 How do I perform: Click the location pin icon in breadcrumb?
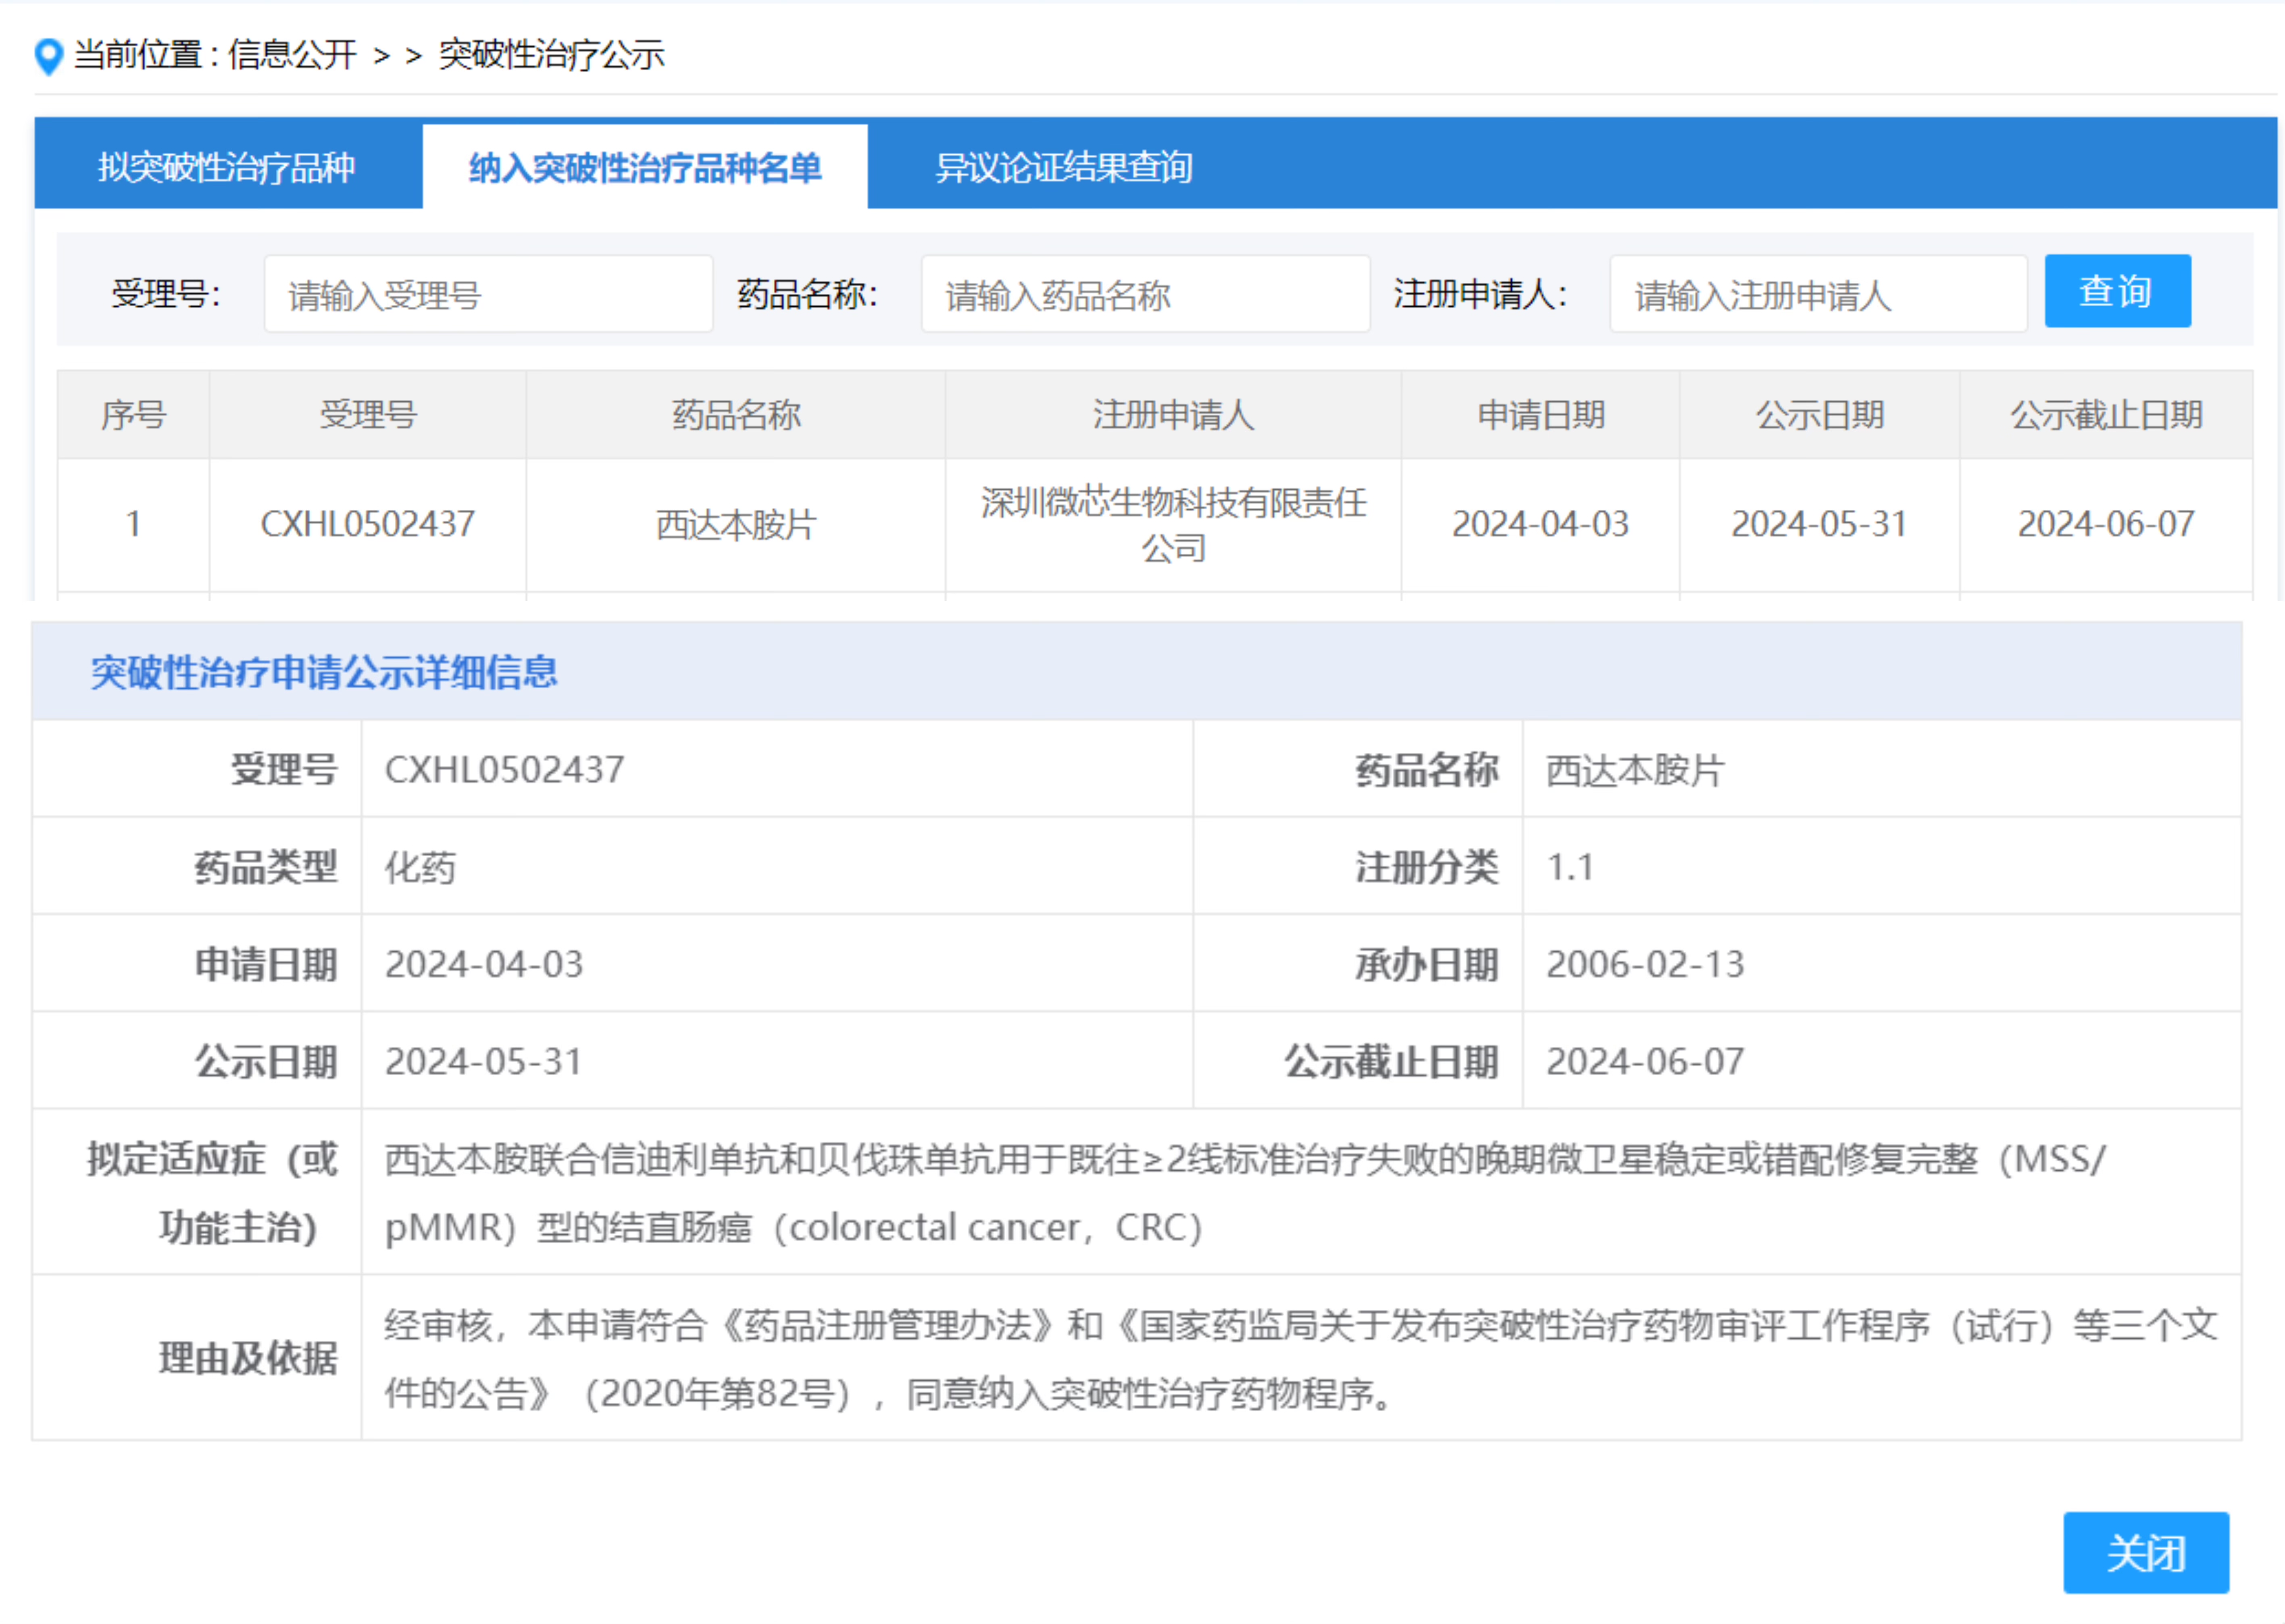point(48,55)
